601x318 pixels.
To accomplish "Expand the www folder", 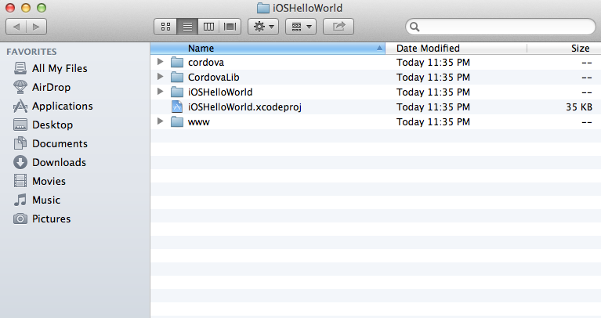I will pos(160,121).
